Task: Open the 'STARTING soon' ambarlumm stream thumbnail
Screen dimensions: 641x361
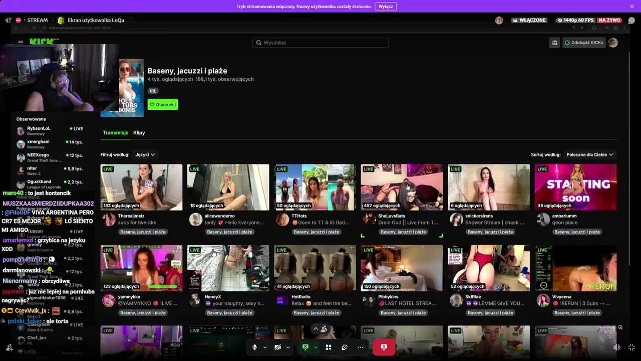Action: (x=575, y=187)
